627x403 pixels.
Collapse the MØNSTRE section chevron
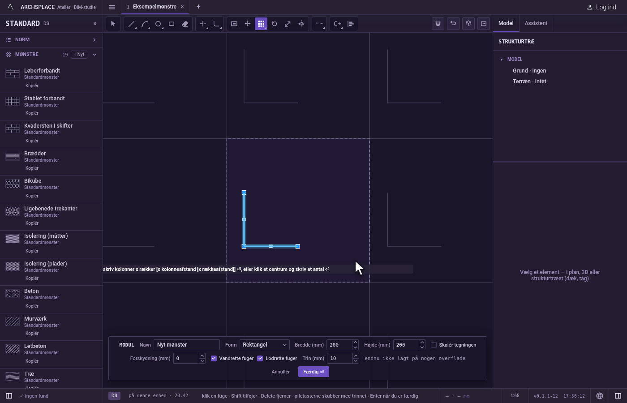(x=94, y=55)
